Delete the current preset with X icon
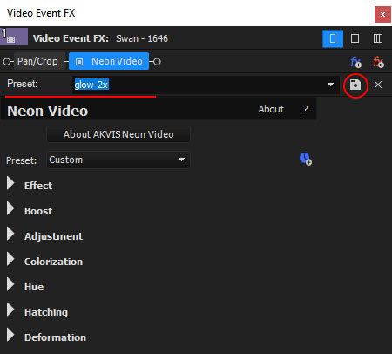This screenshot has height=354, width=392. coord(378,85)
